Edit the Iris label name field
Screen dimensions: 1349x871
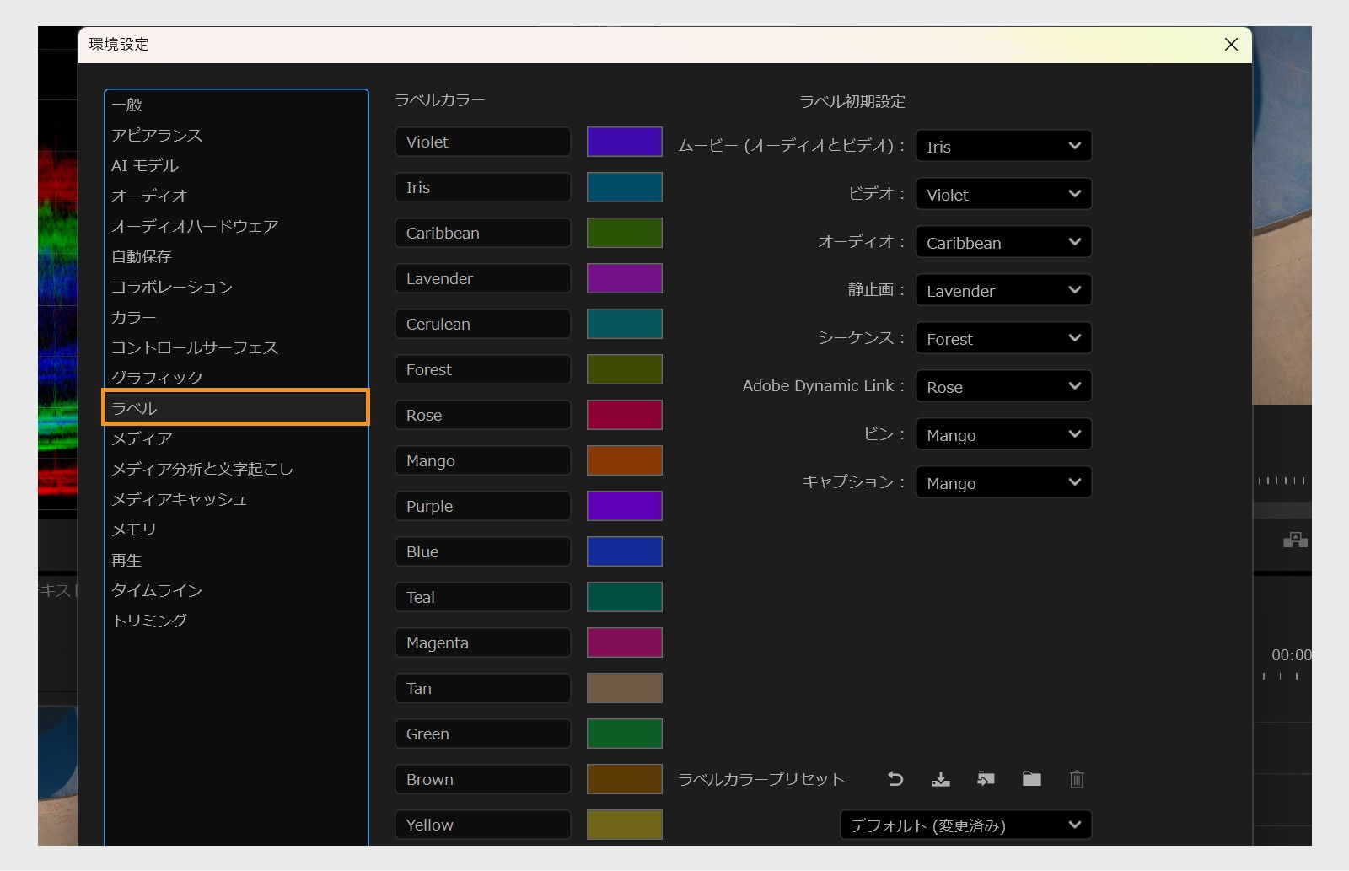coord(483,187)
